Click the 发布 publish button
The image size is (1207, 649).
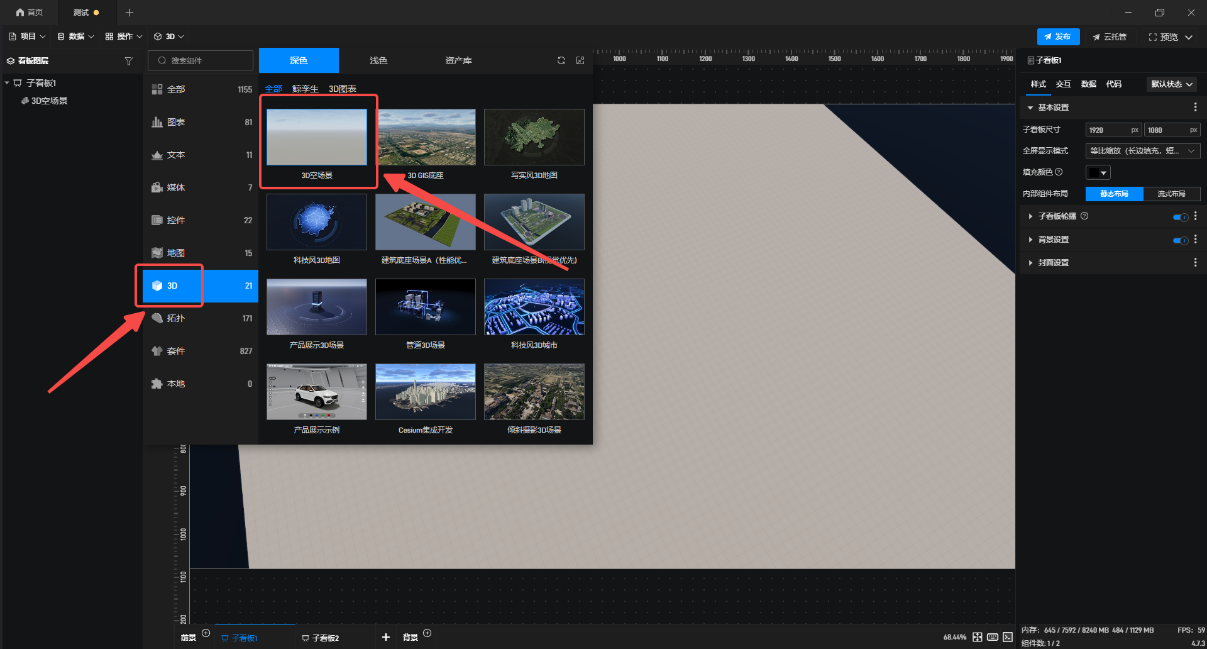(1058, 36)
